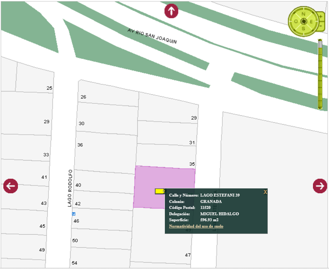
Task: Zoom in with the plus button
Action: (x=320, y=17)
